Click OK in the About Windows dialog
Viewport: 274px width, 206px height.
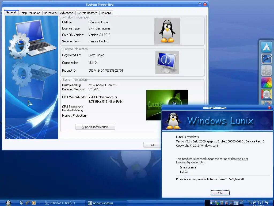(220, 193)
